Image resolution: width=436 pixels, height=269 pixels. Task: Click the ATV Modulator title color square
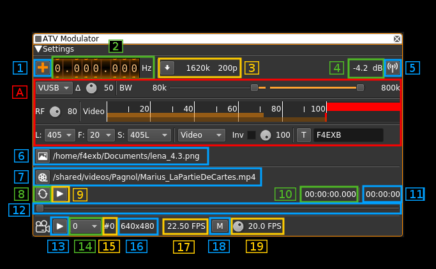click(x=38, y=39)
